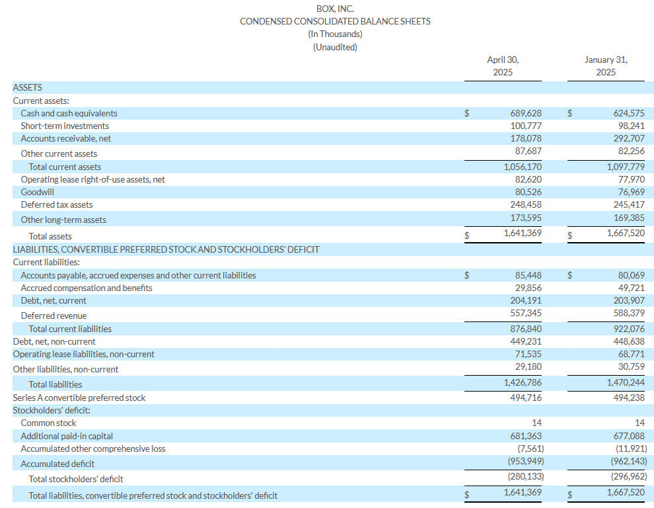
Task: Click the current debt value 204,191
Action: 526,300
